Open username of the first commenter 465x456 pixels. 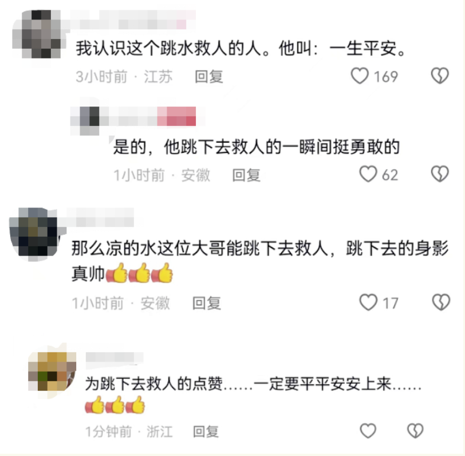click(132, 19)
